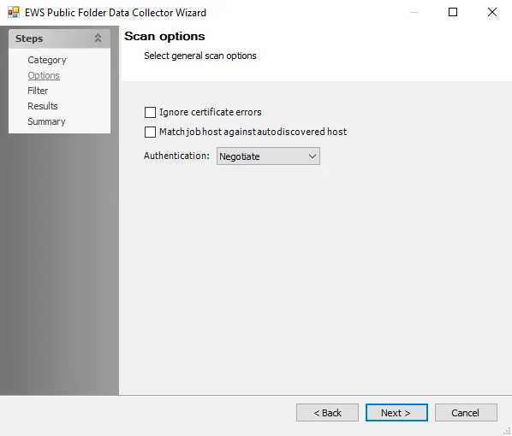Screen dimensions: 512x436
Task: Select the Options step
Action: [44, 75]
